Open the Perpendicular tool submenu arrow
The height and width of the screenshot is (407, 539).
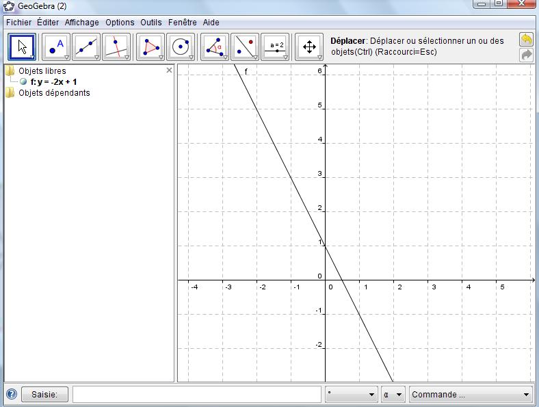click(127, 57)
